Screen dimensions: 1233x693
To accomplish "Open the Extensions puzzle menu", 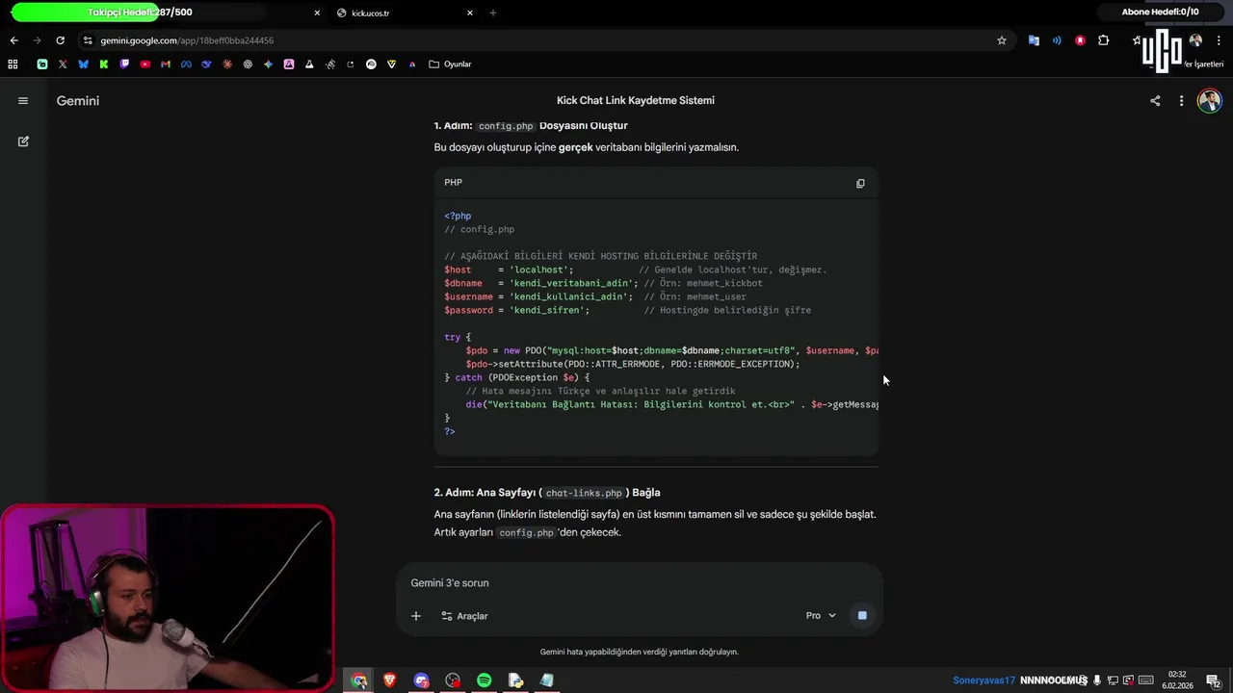I will [1104, 40].
